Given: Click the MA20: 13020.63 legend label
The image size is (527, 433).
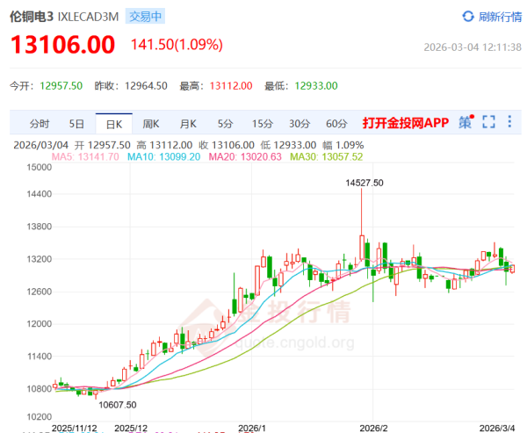Looking at the screenshot, I should [245, 157].
